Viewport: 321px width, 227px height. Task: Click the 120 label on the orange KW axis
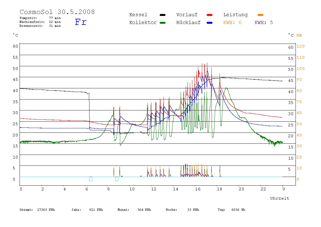coord(301,46)
